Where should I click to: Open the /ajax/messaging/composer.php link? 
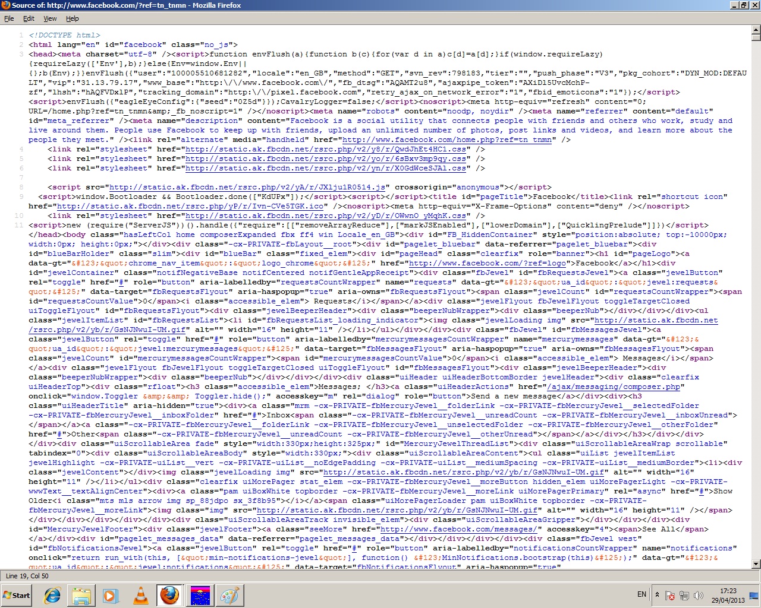click(x=614, y=387)
